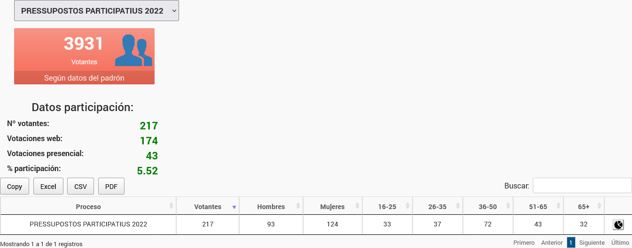The height and width of the screenshot is (248, 632).
Task: Click the Copy export button
Action: pyautogui.click(x=15, y=187)
